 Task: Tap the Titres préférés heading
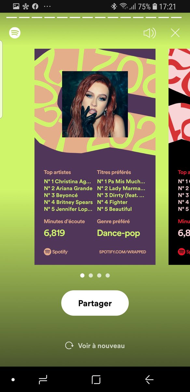click(114, 172)
